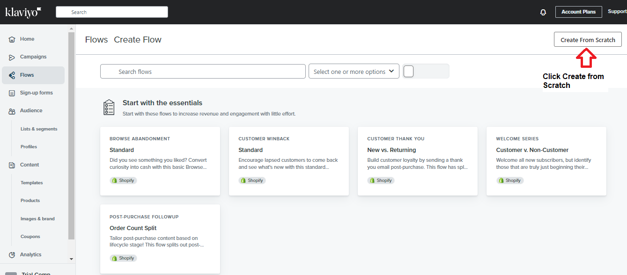Click the Flows icon in sidebar

12,75
